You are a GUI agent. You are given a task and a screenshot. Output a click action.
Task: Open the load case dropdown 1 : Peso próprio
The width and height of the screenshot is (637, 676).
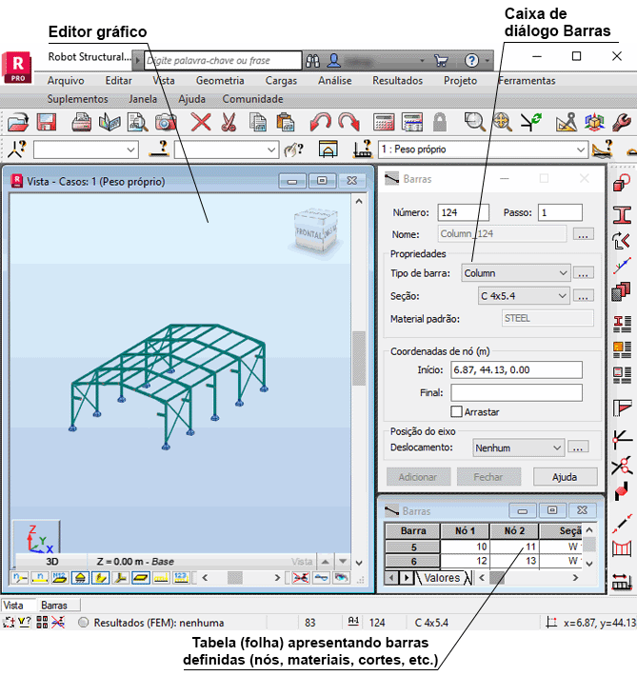click(483, 149)
